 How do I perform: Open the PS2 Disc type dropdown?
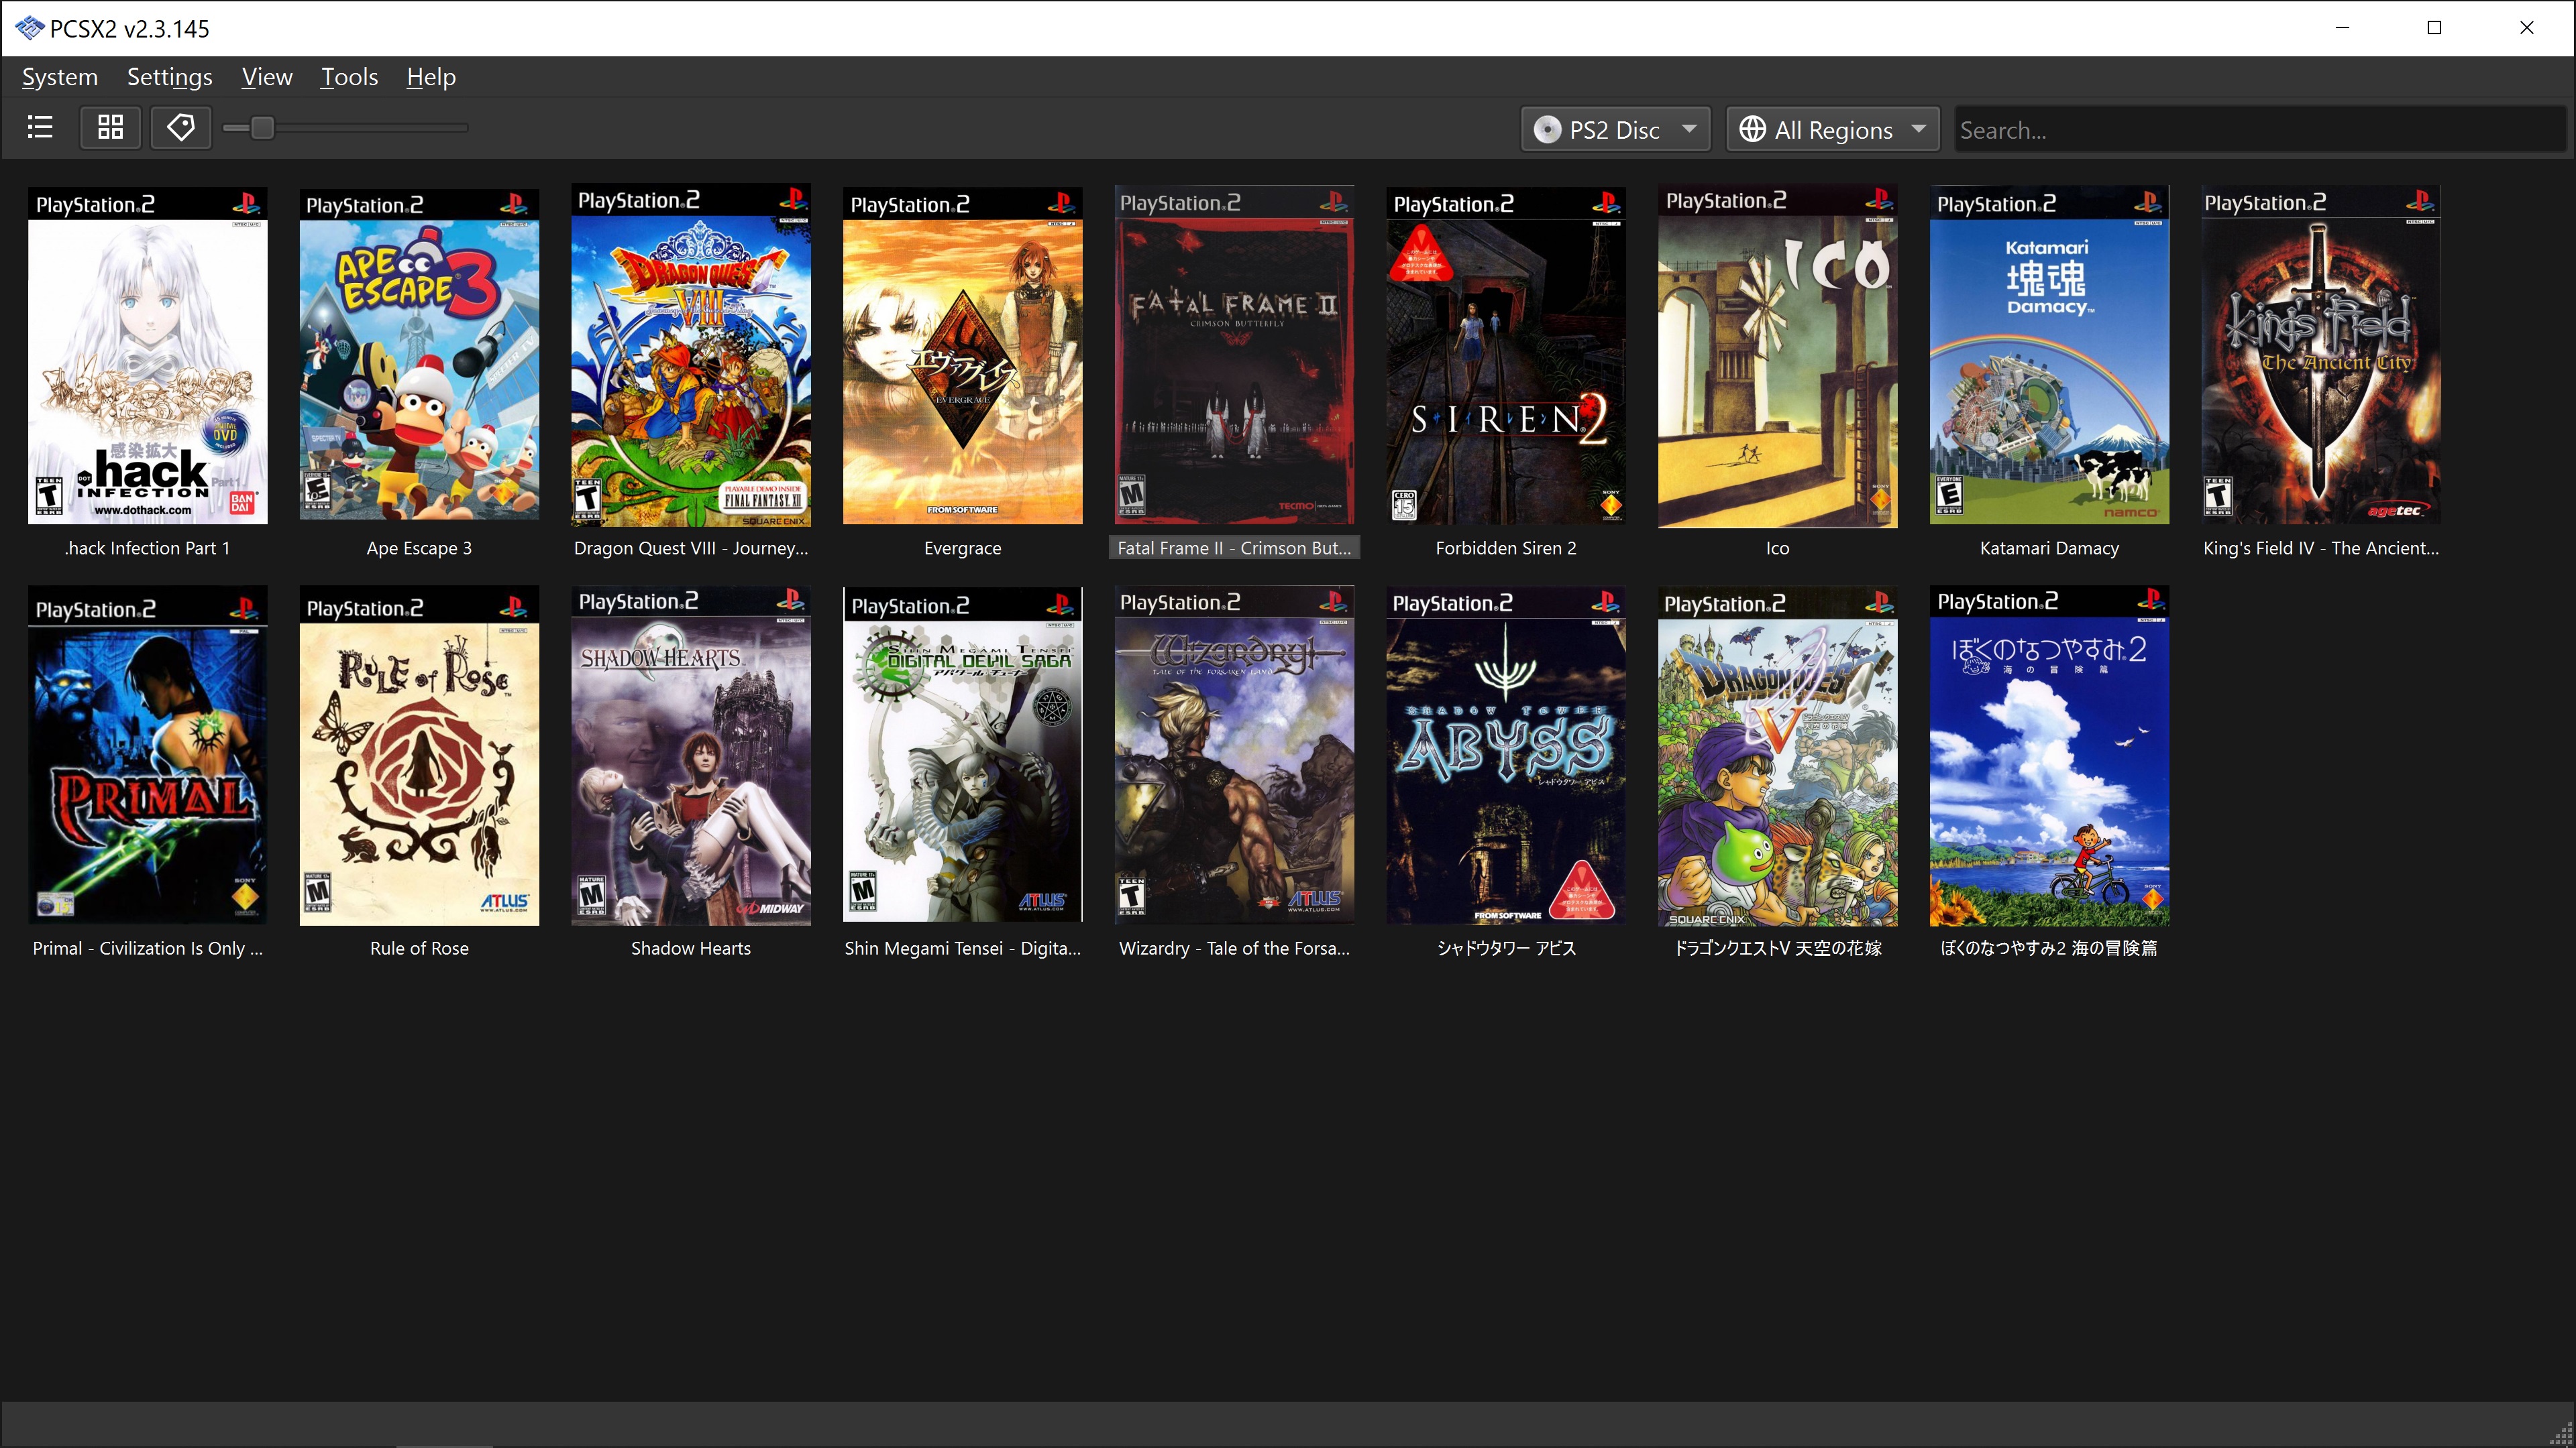pos(1615,130)
